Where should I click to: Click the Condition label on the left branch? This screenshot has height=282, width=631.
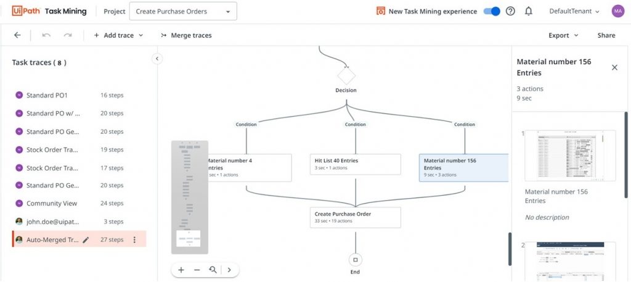coord(246,125)
